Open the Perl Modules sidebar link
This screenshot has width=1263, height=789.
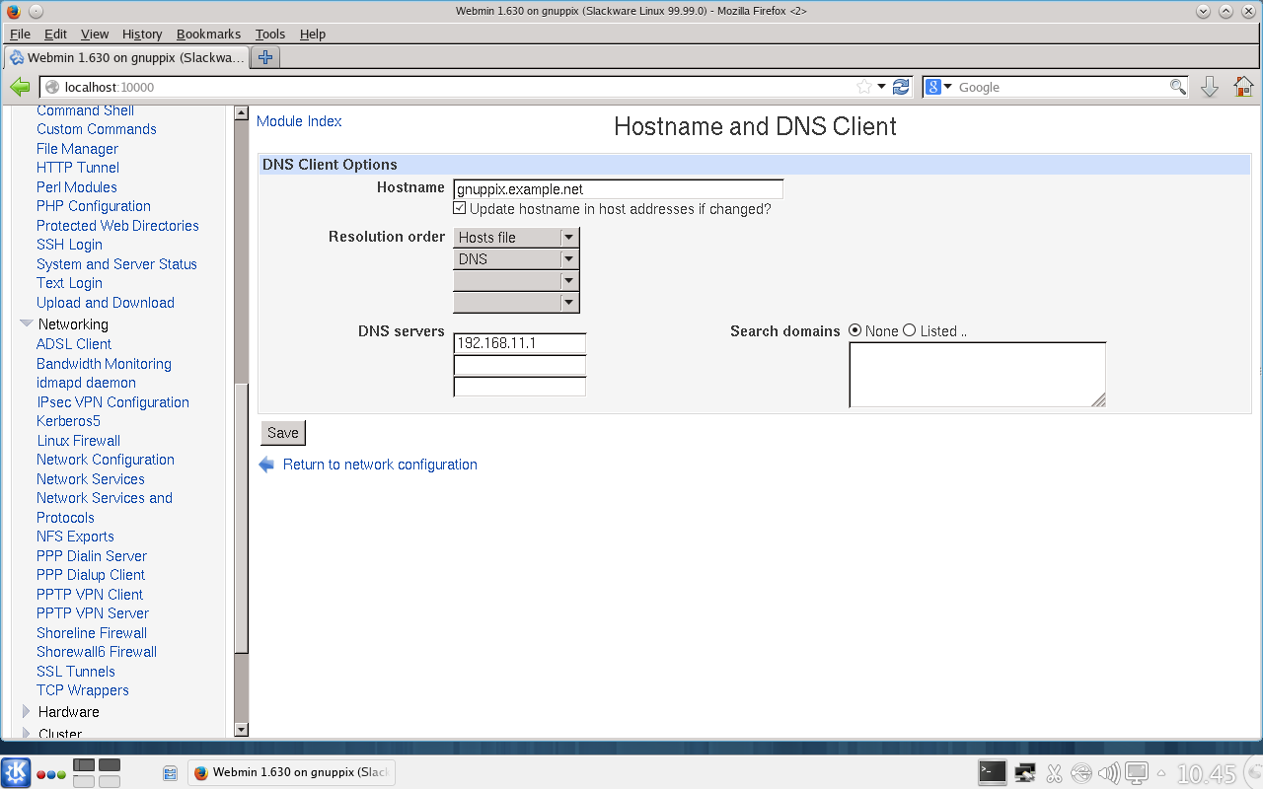[x=77, y=187]
